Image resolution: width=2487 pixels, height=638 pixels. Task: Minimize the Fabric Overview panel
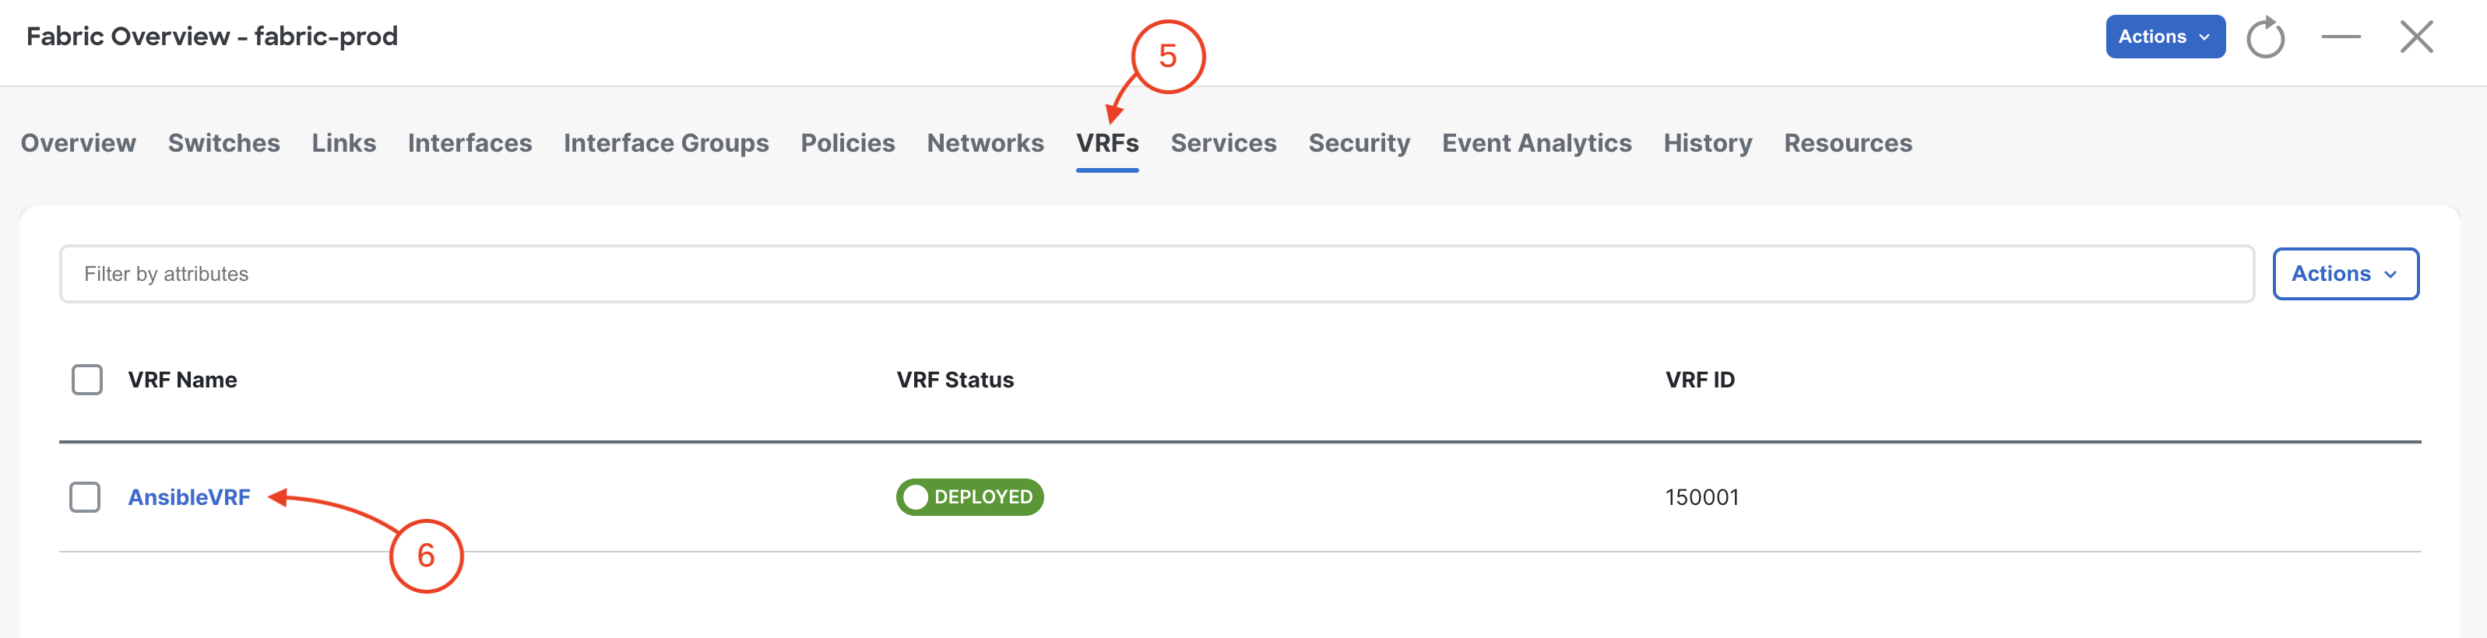(x=2341, y=37)
